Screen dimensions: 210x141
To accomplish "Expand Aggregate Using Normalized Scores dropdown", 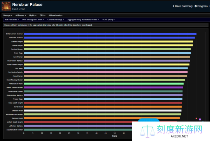I will pyautogui.click(x=83, y=19).
